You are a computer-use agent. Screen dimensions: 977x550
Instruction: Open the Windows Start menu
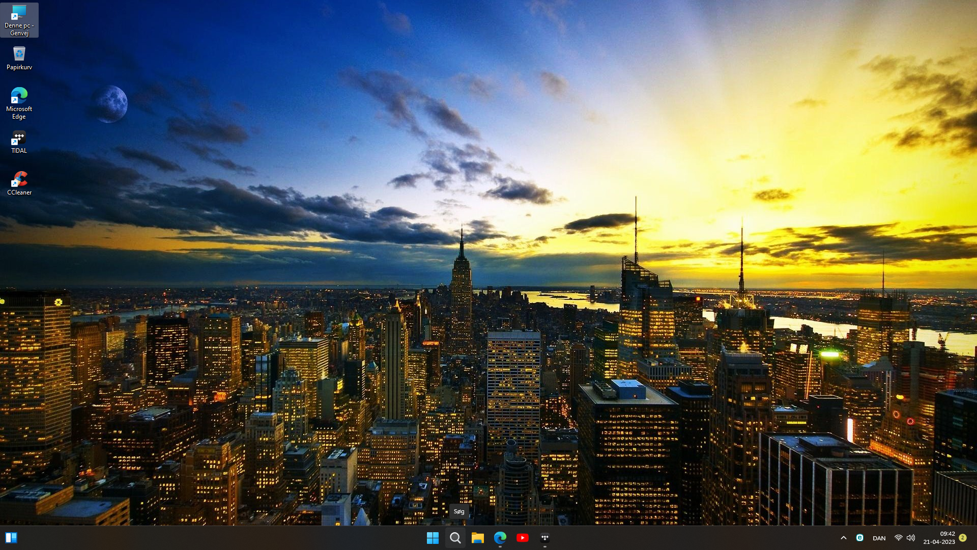[433, 538]
